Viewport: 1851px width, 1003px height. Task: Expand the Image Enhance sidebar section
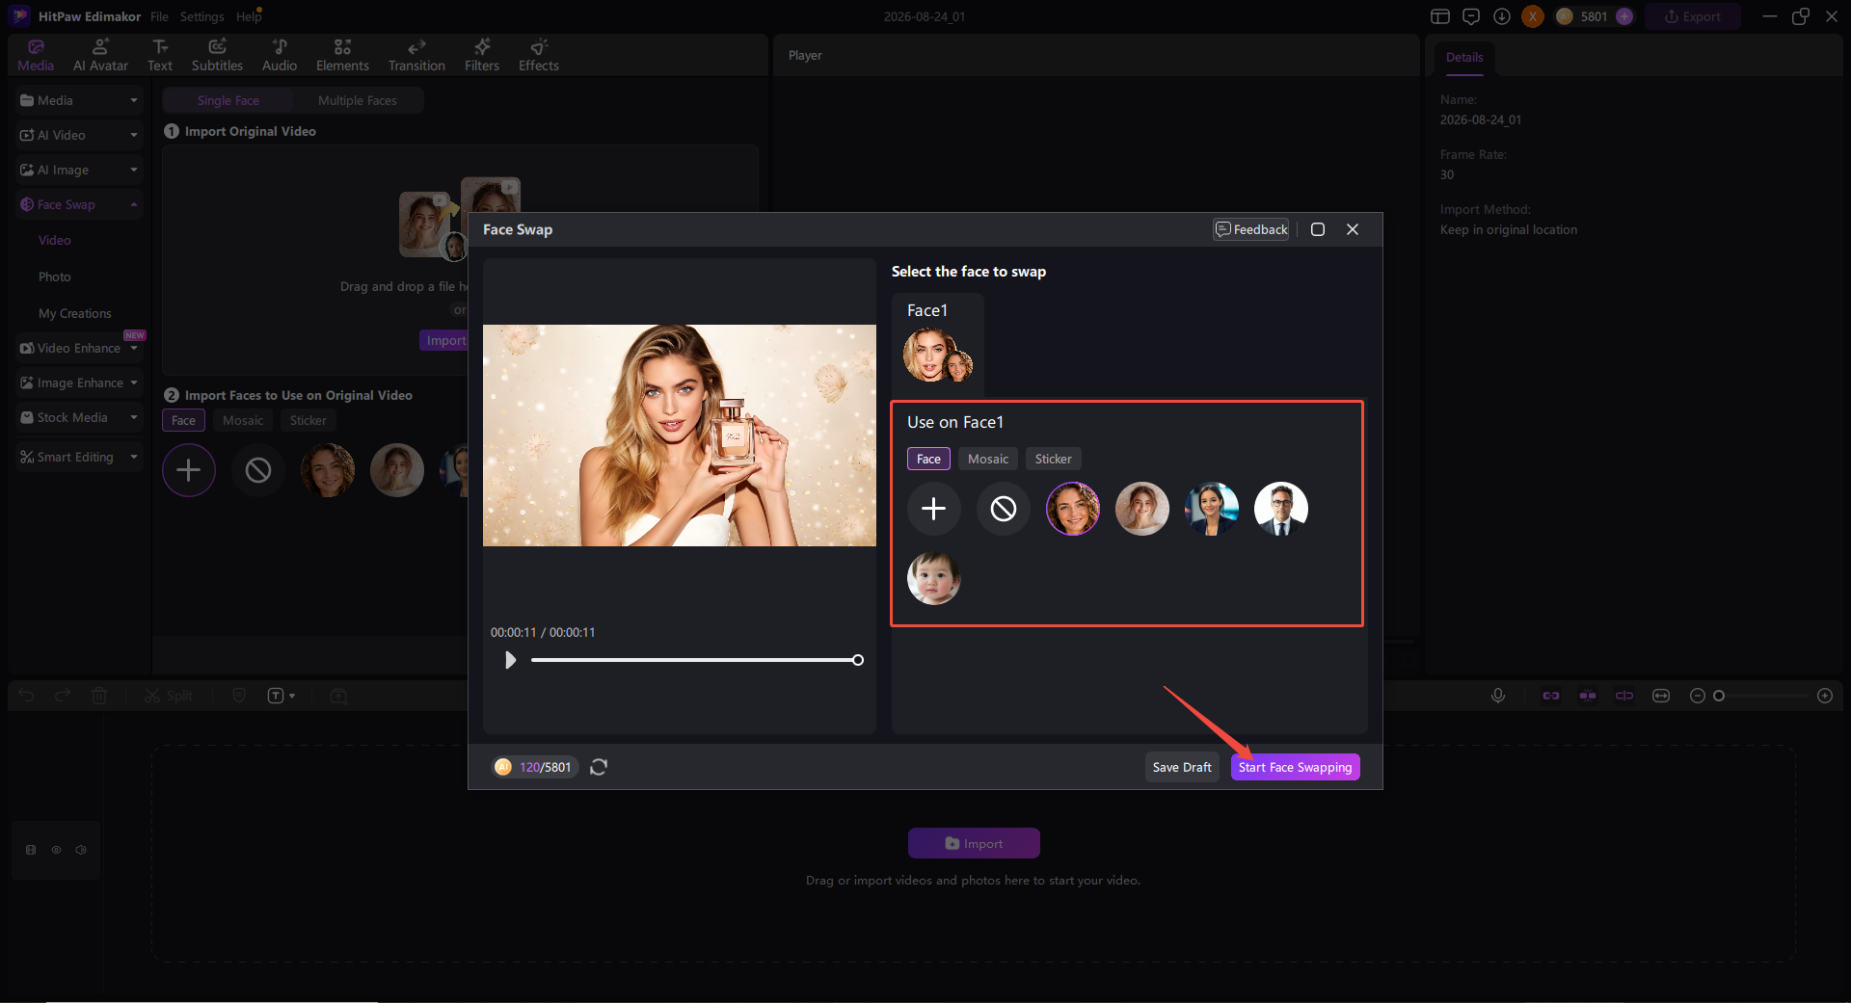click(x=79, y=383)
